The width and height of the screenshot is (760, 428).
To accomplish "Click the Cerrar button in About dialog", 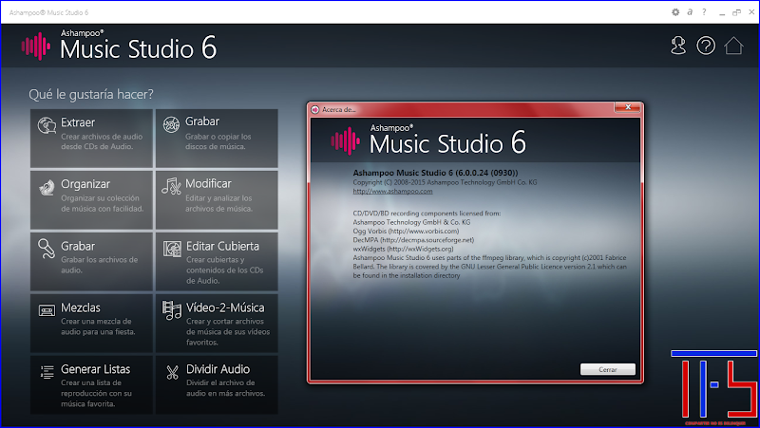I will point(608,369).
